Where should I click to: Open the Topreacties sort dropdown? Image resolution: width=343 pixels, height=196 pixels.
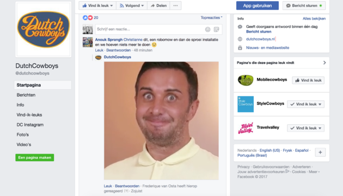212,17
